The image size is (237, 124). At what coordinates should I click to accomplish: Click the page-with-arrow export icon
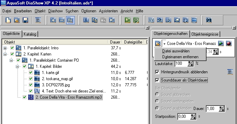click(186, 20)
